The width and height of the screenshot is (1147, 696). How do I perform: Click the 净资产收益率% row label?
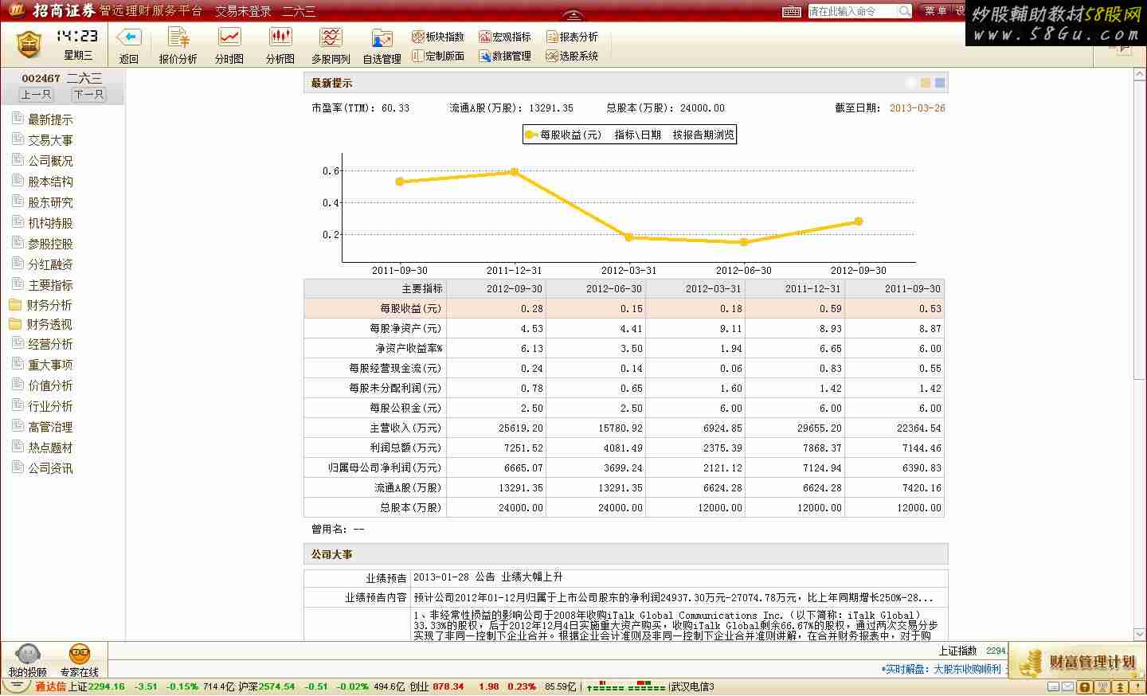tap(409, 349)
